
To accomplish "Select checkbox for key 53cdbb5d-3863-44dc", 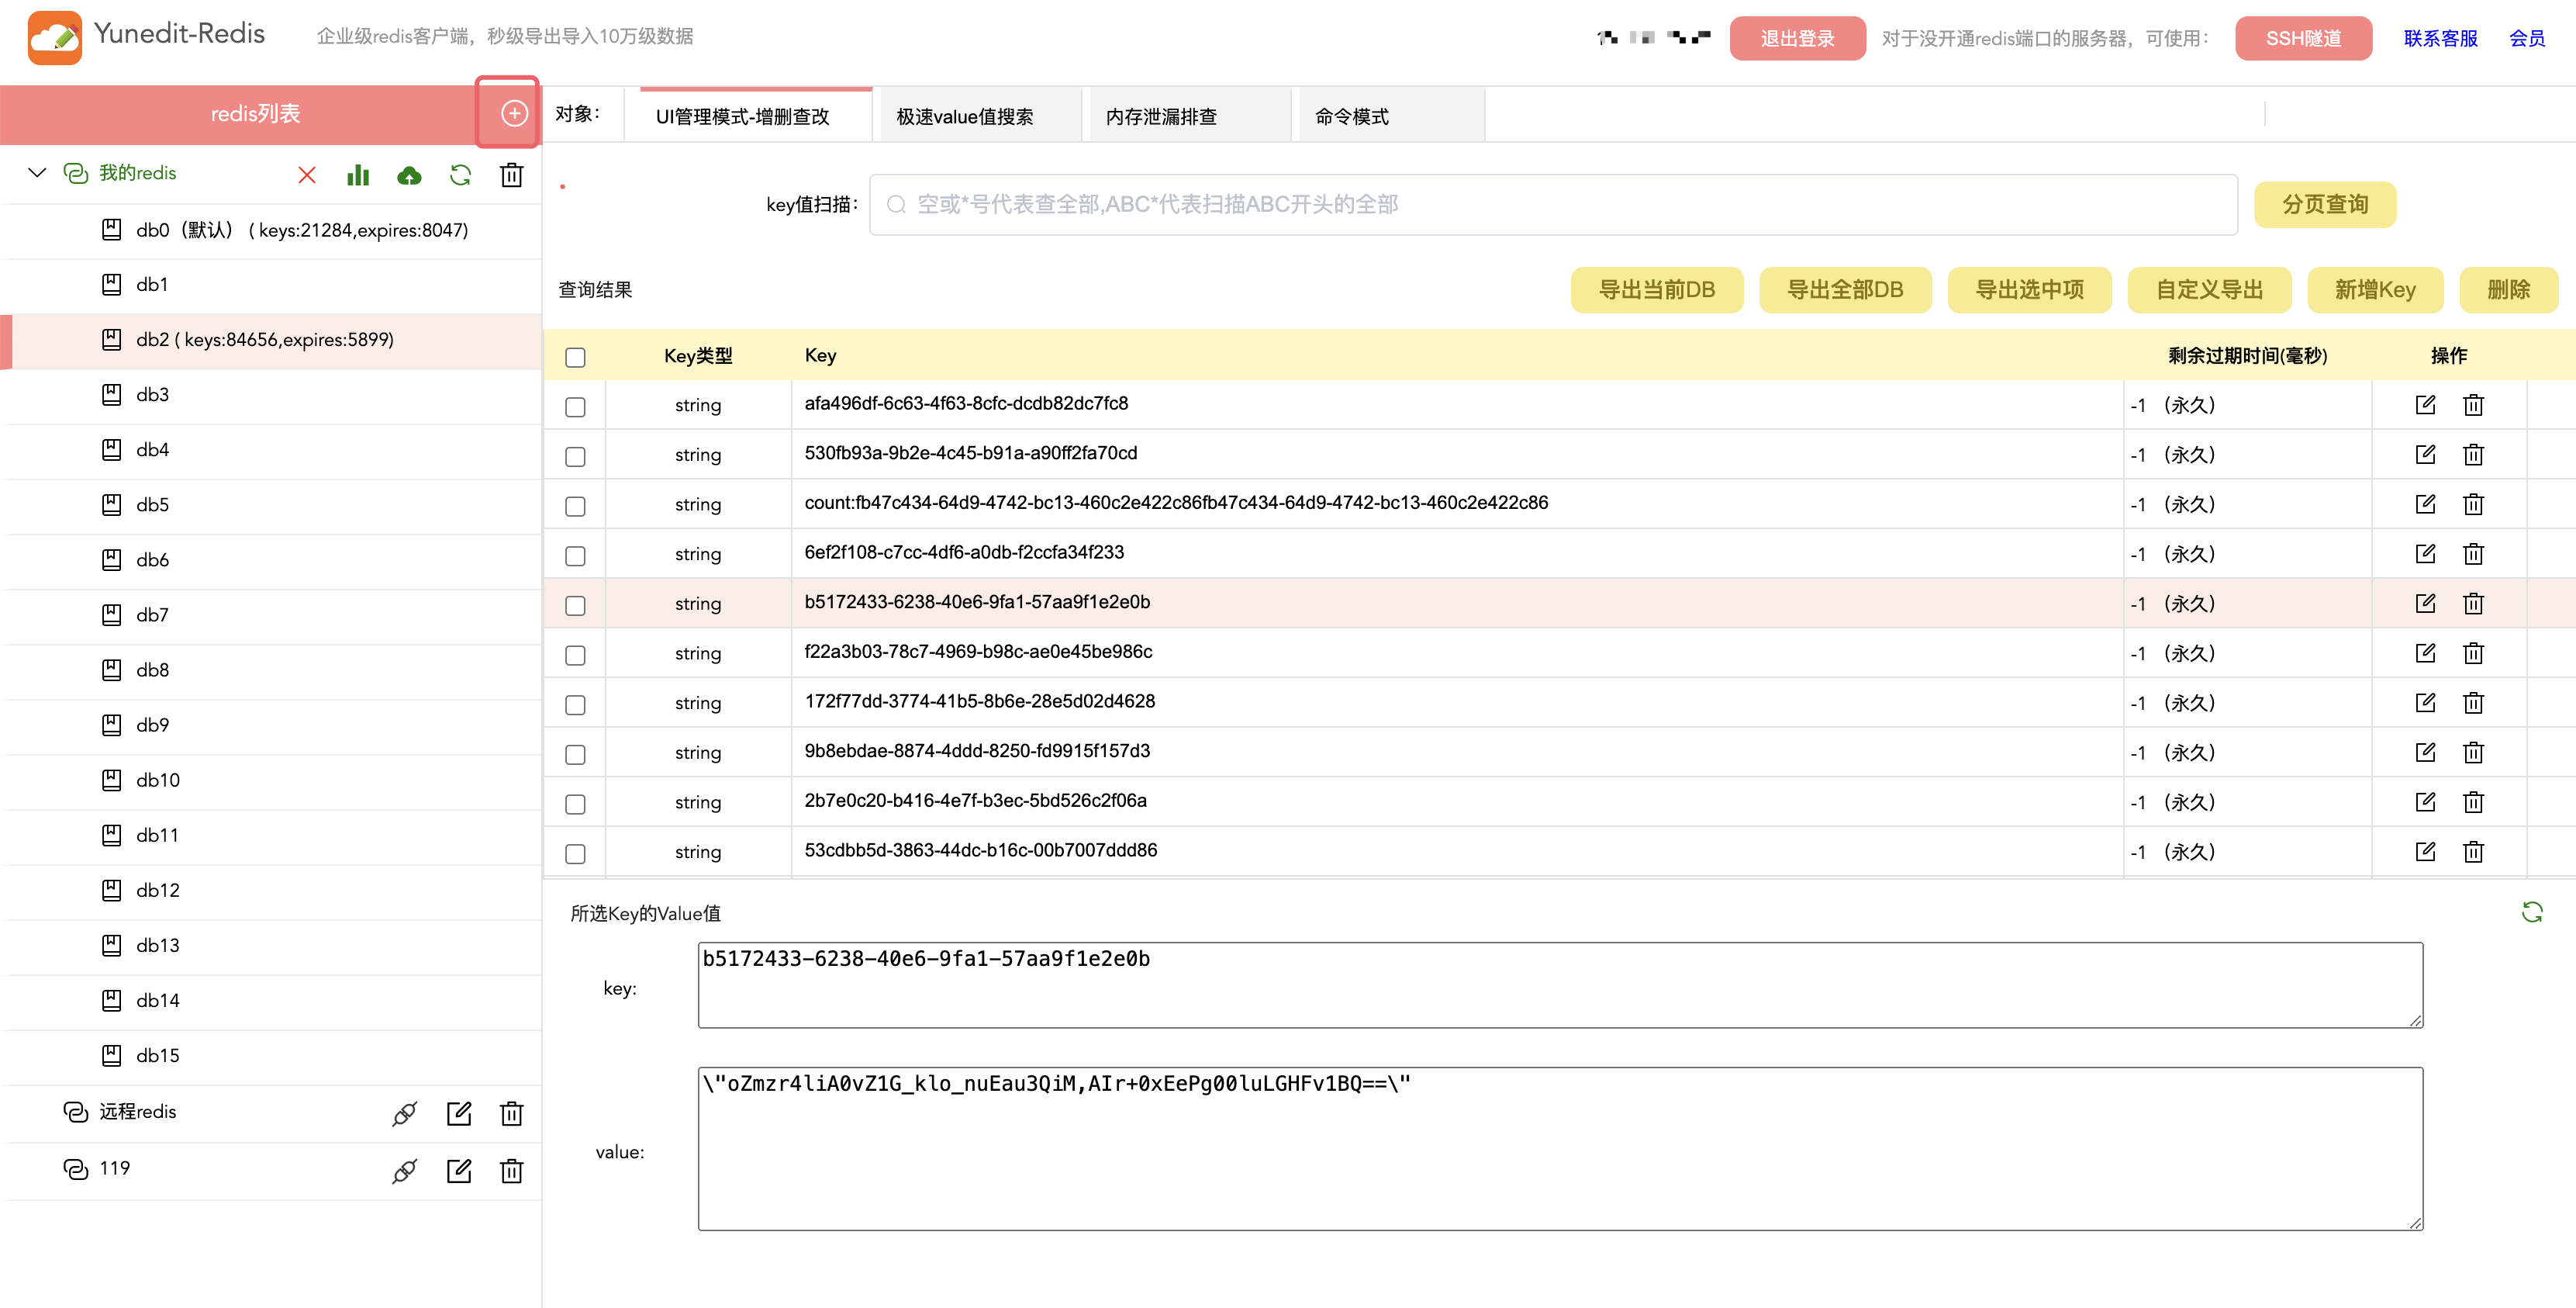I will (575, 853).
